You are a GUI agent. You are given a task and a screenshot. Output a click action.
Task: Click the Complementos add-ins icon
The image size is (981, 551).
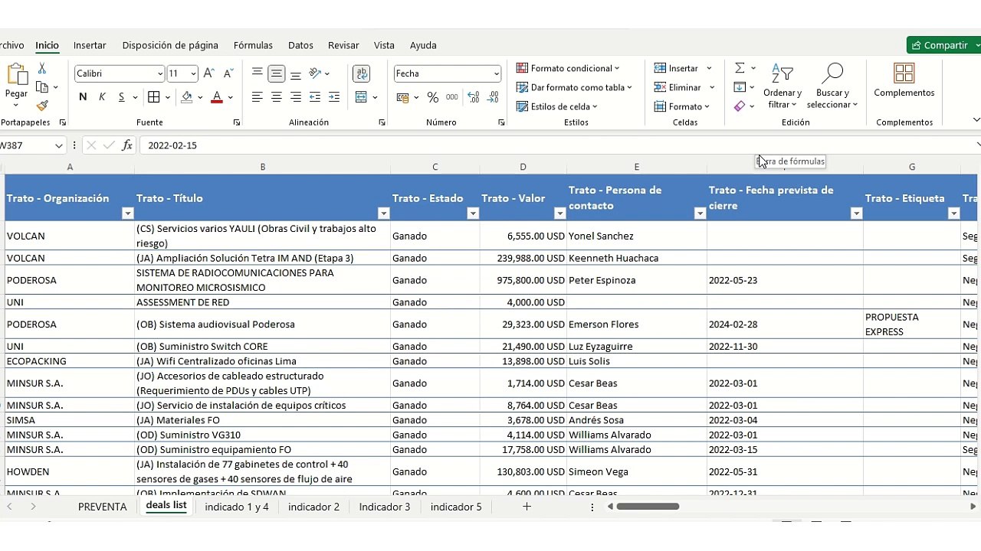click(904, 80)
